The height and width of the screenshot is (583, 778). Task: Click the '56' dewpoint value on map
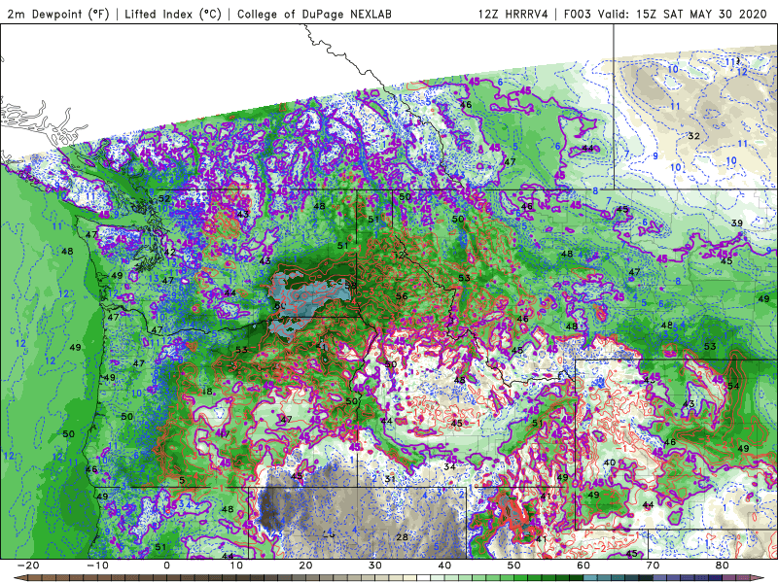402,296
